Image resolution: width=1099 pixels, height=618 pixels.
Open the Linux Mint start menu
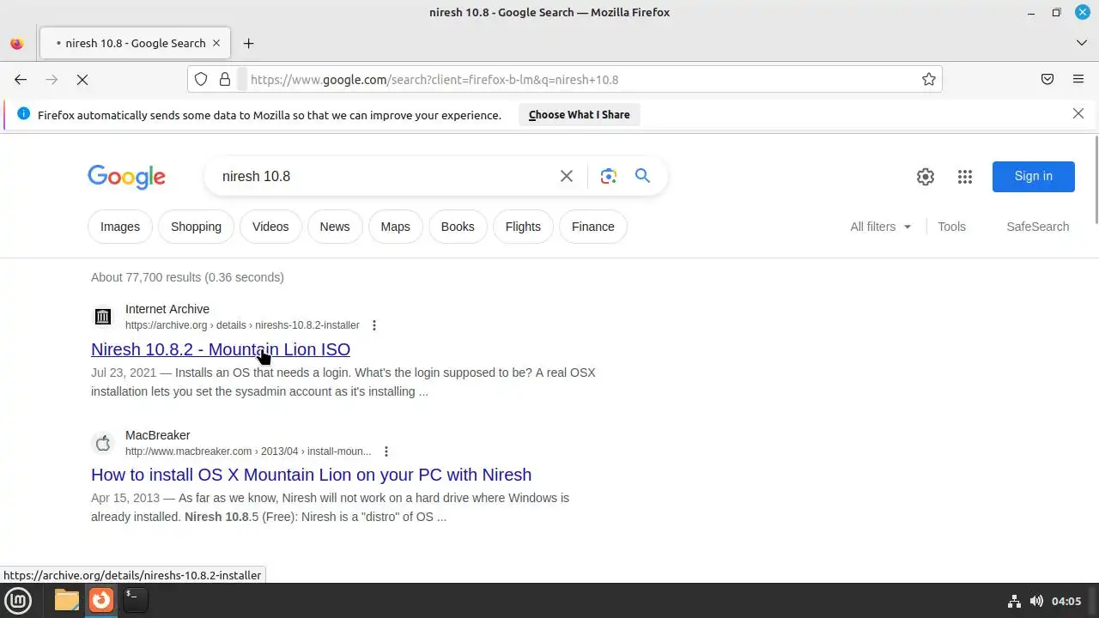(18, 600)
